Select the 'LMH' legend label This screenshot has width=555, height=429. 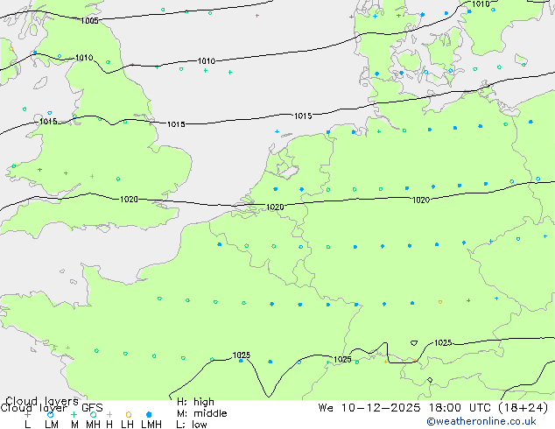pyautogui.click(x=151, y=425)
